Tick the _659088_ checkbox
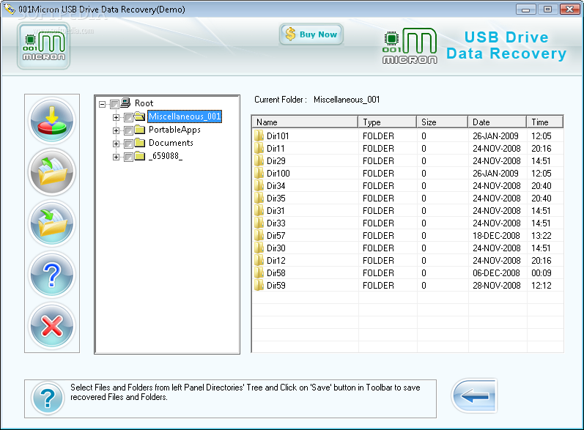 point(128,157)
